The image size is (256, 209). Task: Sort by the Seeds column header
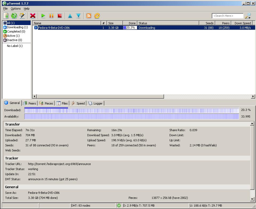click(207, 23)
